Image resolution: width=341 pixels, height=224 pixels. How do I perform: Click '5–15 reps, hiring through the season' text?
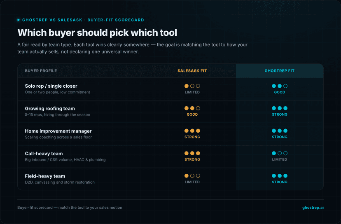57,114
